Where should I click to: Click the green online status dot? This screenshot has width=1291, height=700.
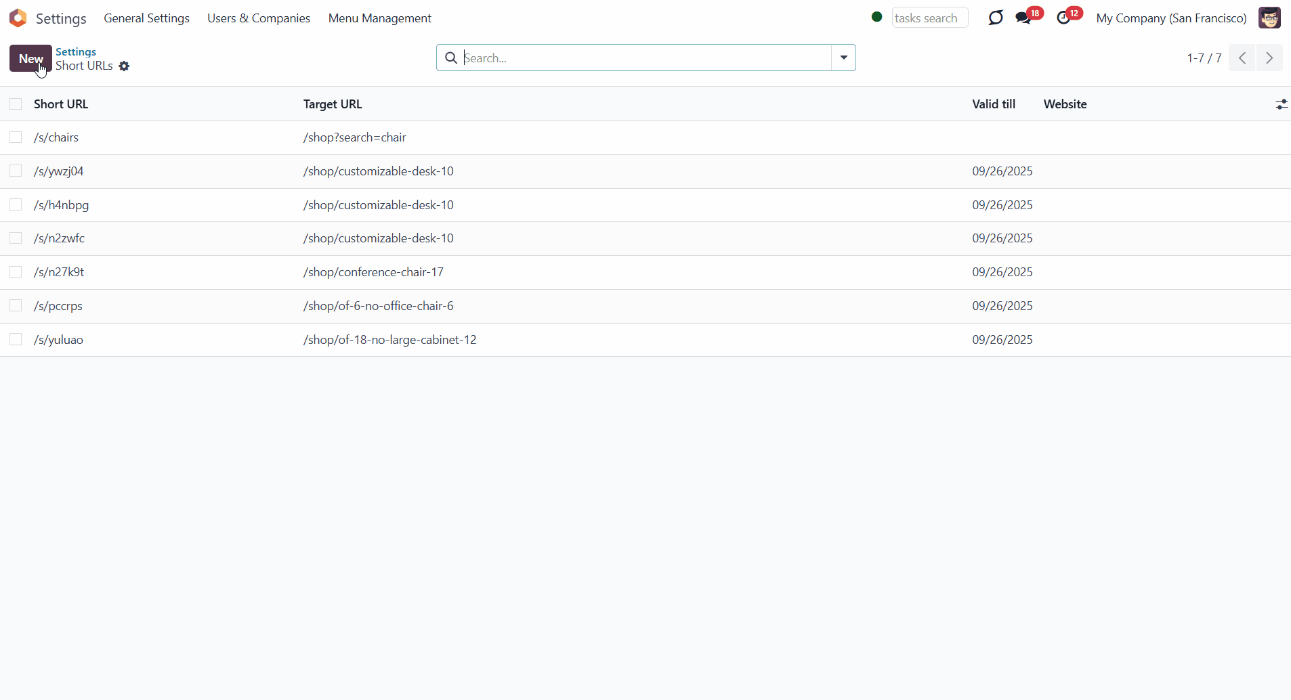point(877,17)
